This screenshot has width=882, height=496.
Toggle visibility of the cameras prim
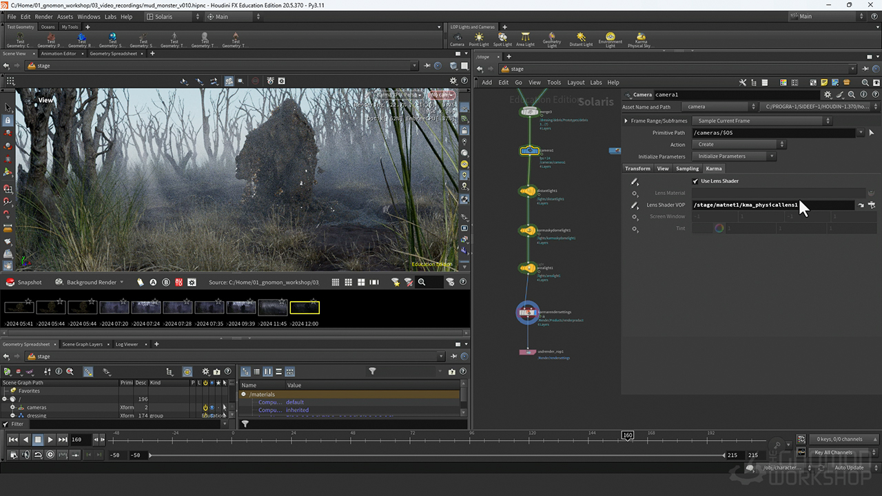[x=212, y=408]
